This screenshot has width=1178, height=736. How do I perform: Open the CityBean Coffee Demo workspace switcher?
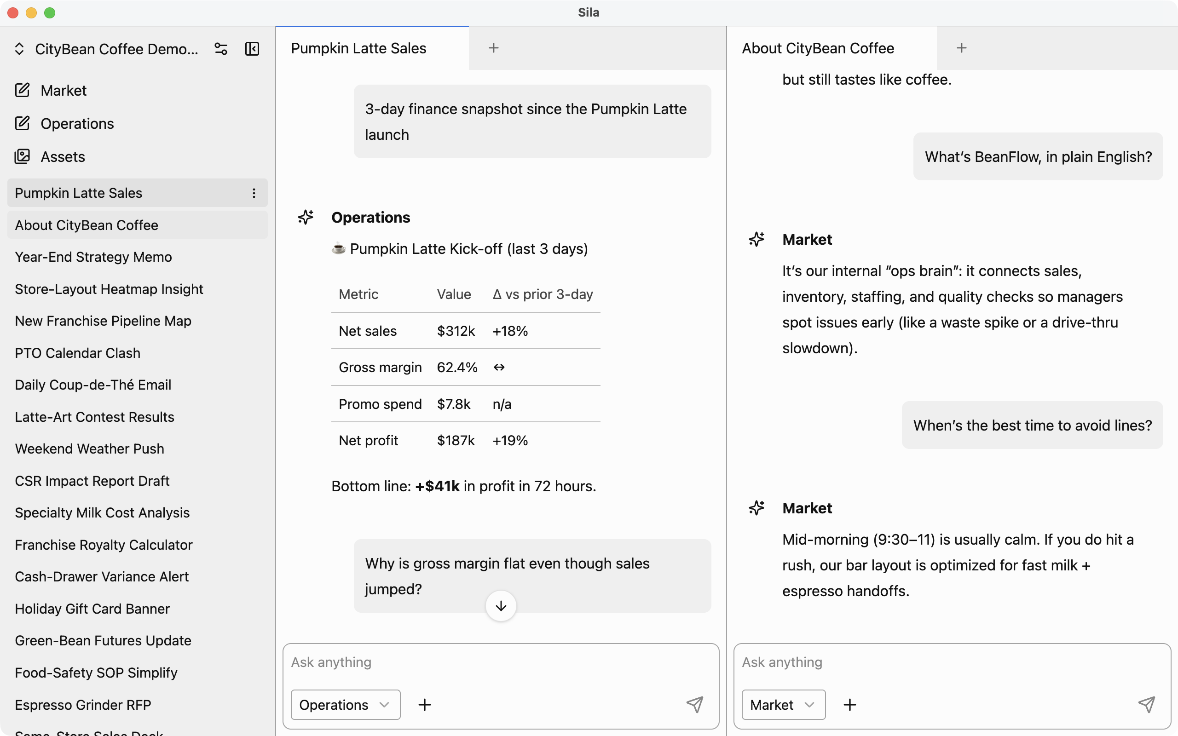(19, 49)
